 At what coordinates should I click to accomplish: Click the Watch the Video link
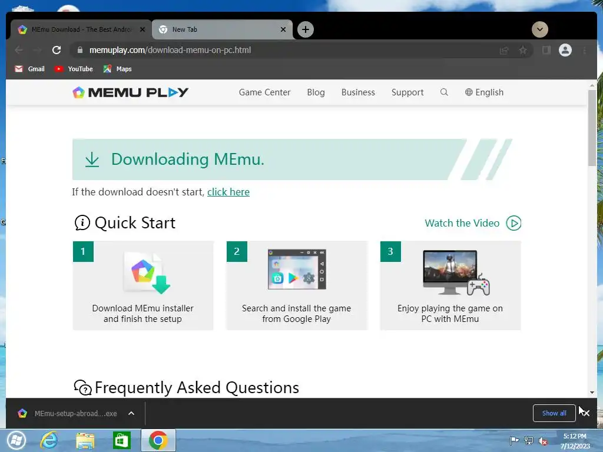tap(462, 223)
